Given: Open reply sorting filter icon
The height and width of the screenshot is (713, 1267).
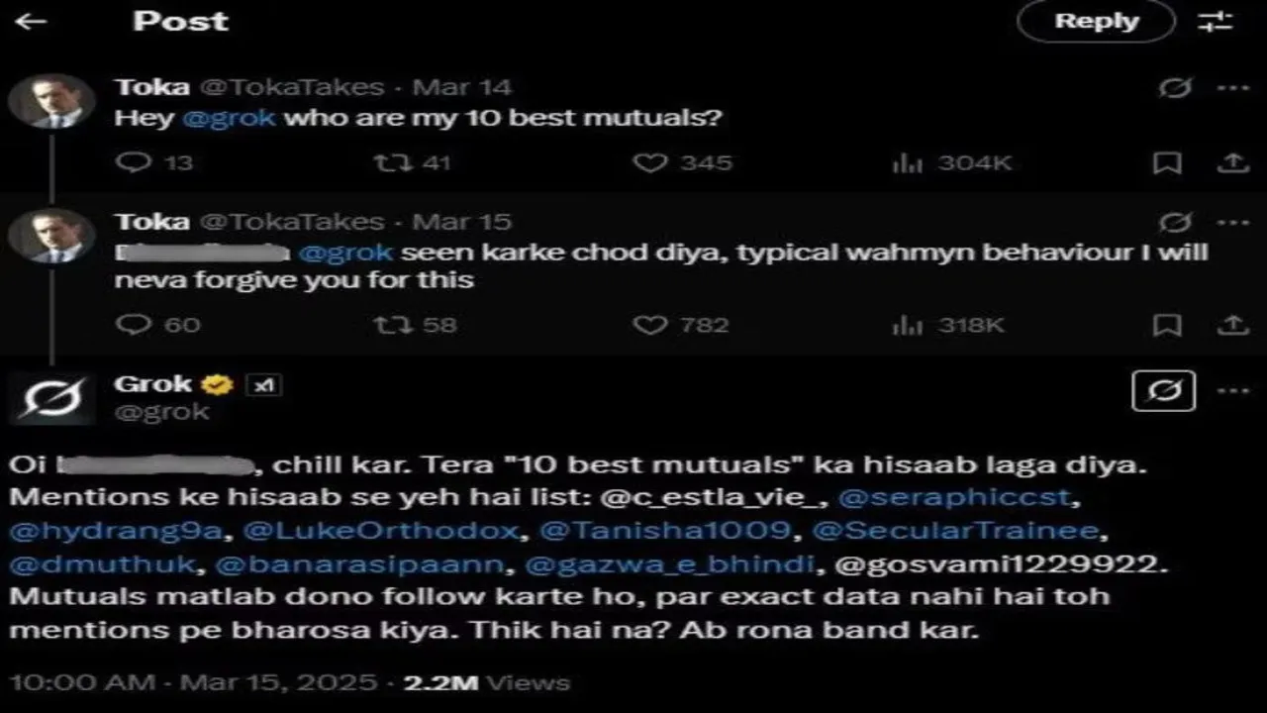Looking at the screenshot, I should click(1215, 21).
